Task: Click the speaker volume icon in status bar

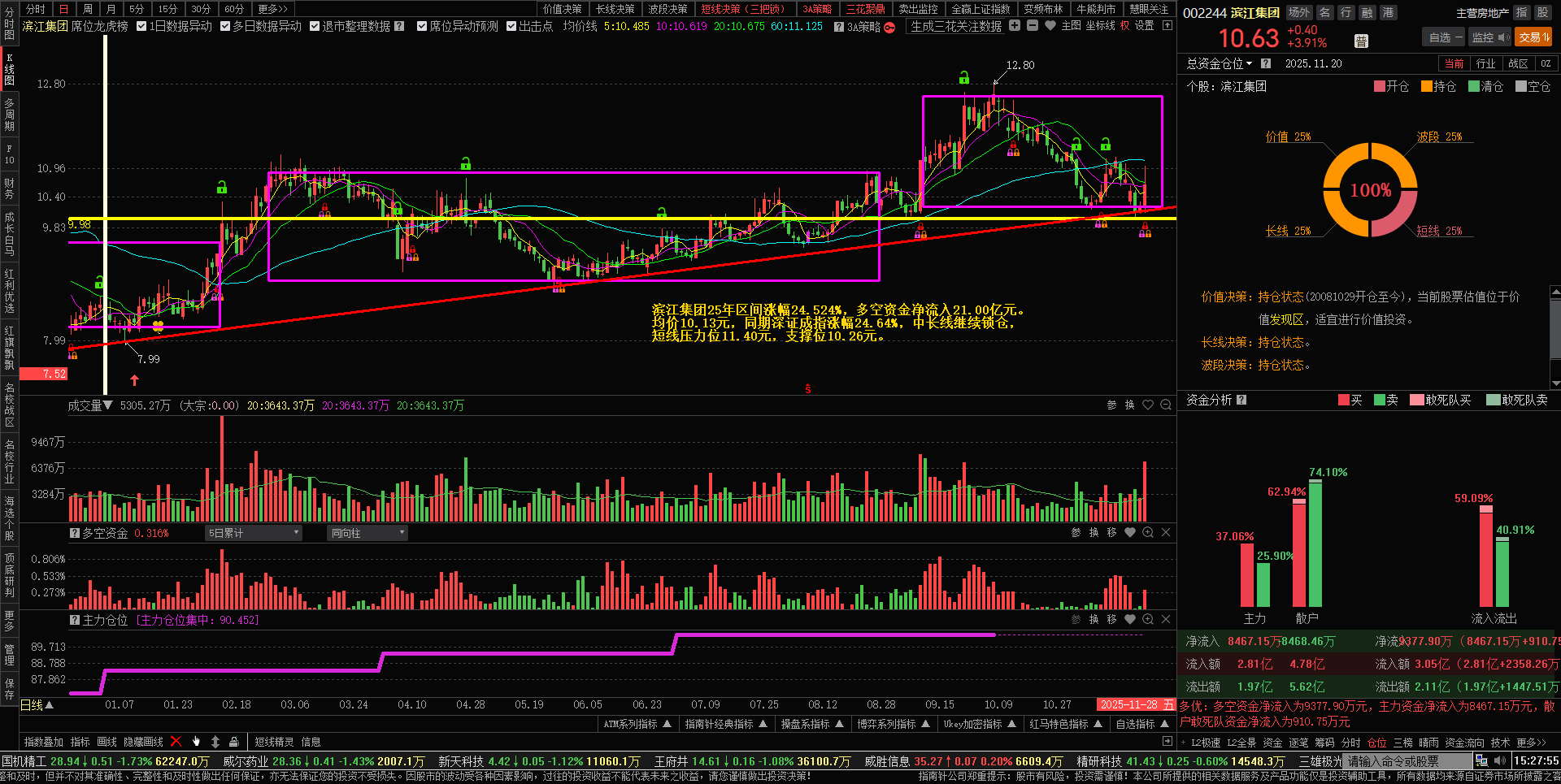Action: point(1500,761)
